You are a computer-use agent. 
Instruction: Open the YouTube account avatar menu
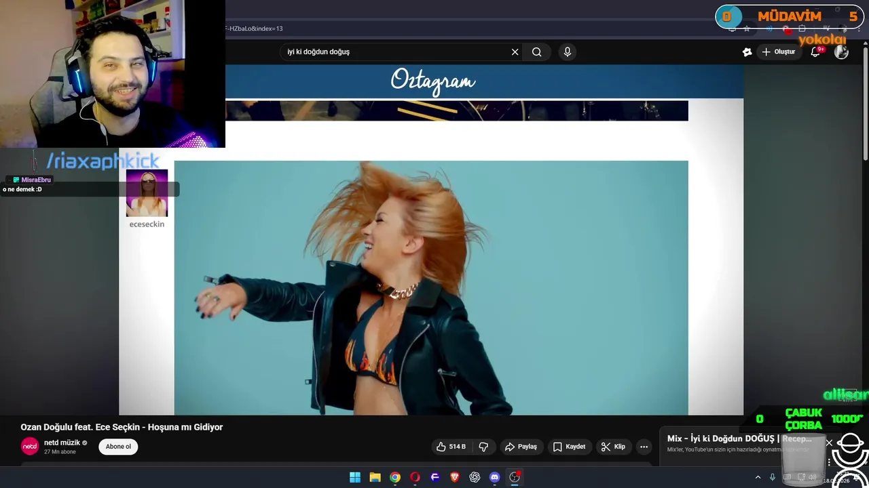(x=841, y=52)
